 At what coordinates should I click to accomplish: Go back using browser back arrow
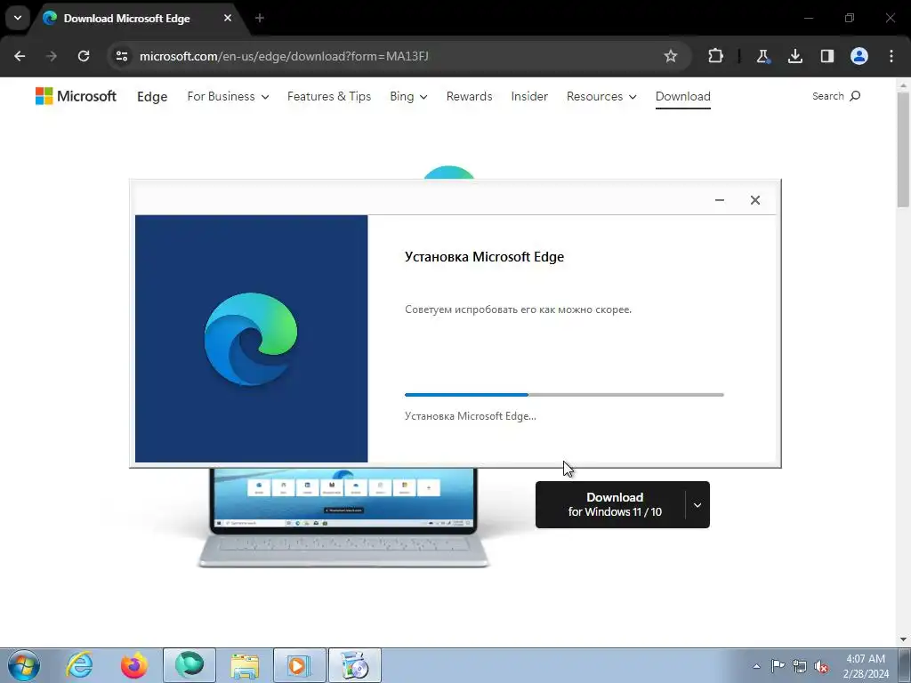tap(20, 56)
